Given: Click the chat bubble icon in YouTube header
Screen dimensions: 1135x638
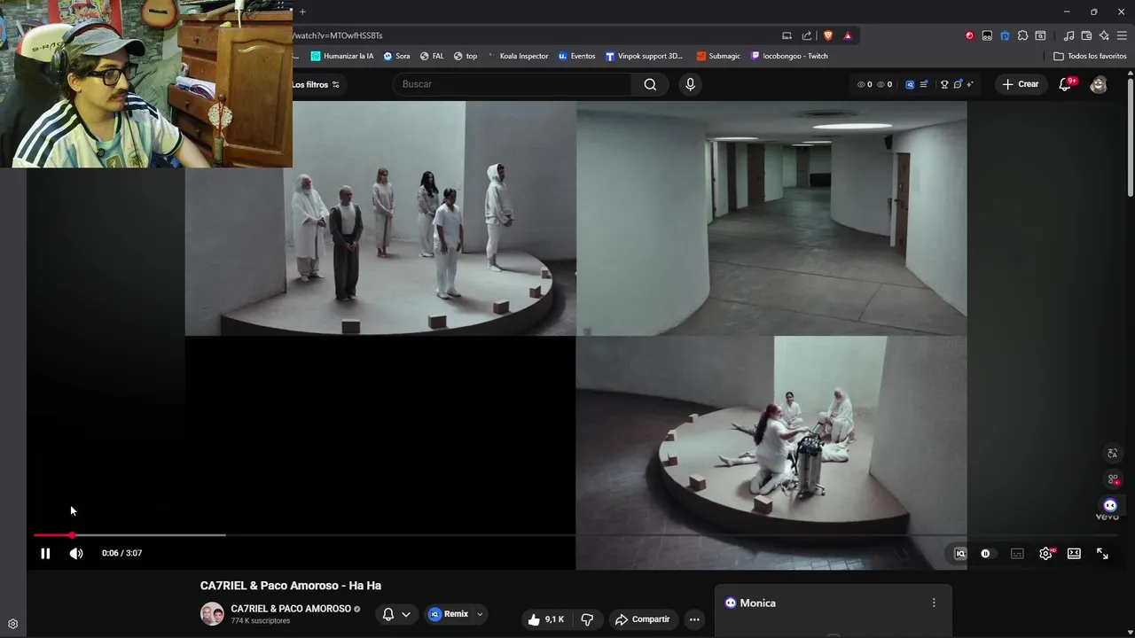Looking at the screenshot, I should (x=958, y=84).
